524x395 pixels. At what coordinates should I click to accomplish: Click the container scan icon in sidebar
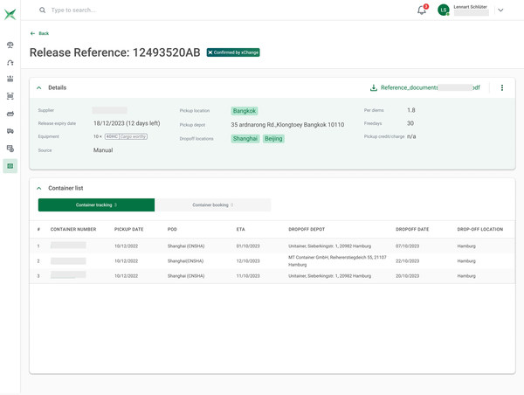[x=10, y=96]
